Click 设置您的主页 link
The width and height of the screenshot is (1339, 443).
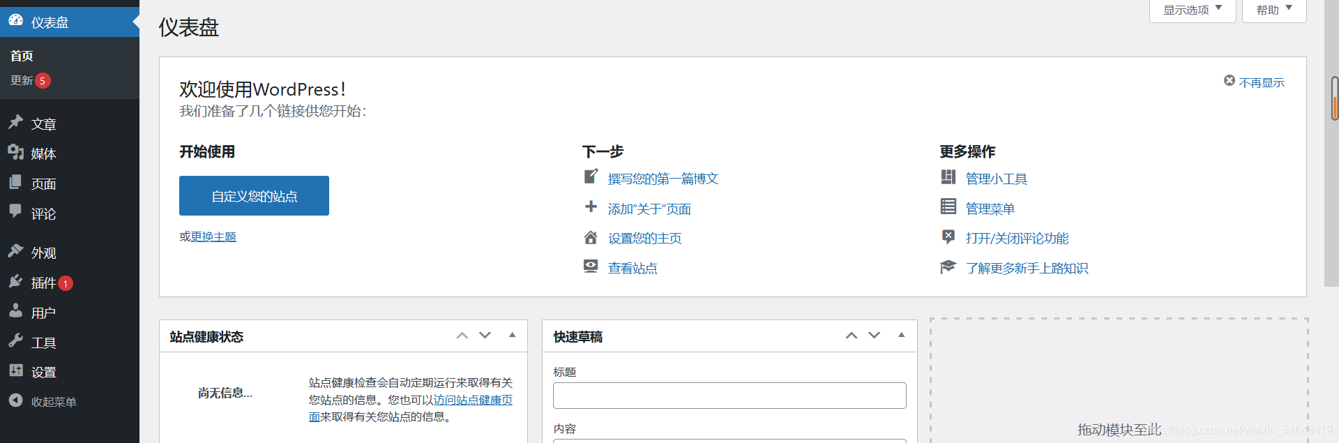tap(645, 239)
